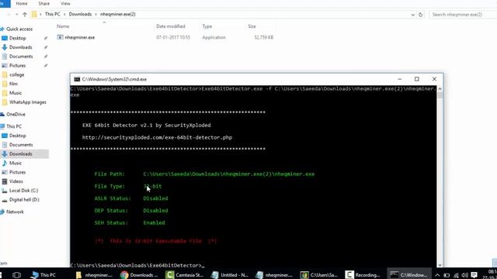Open Videos under This PC
Viewport: 497px width, 279px height.
coord(16,181)
